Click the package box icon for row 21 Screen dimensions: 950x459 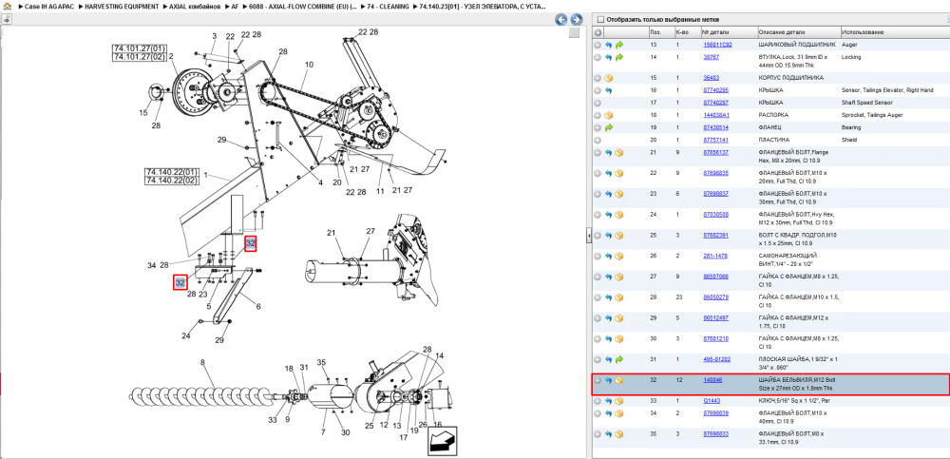[x=619, y=153]
